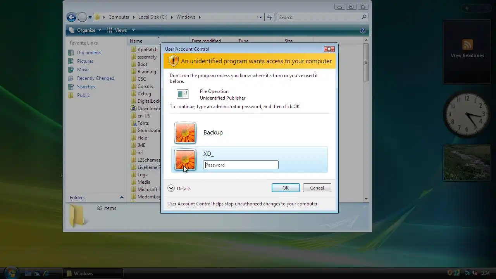This screenshot has height=279, width=496.
Task: Click Switch between windows quick launch icon
Action: (x=37, y=273)
